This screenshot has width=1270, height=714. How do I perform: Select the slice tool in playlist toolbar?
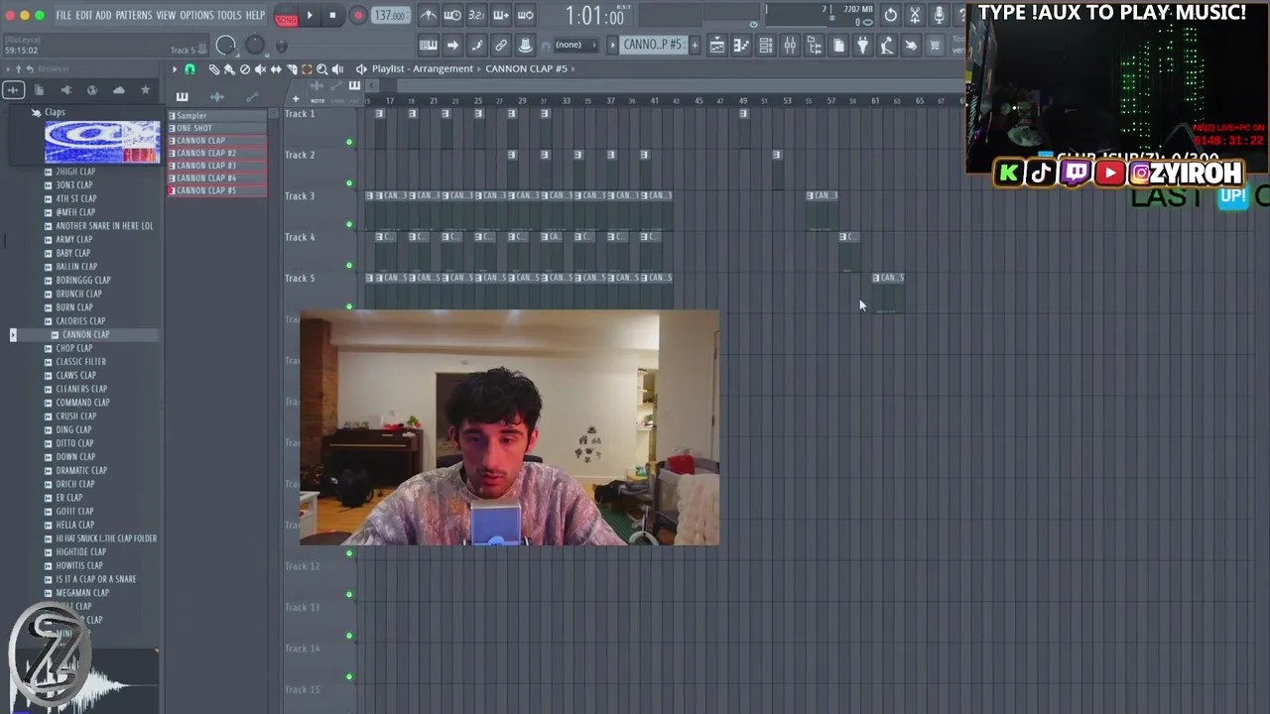click(x=292, y=69)
